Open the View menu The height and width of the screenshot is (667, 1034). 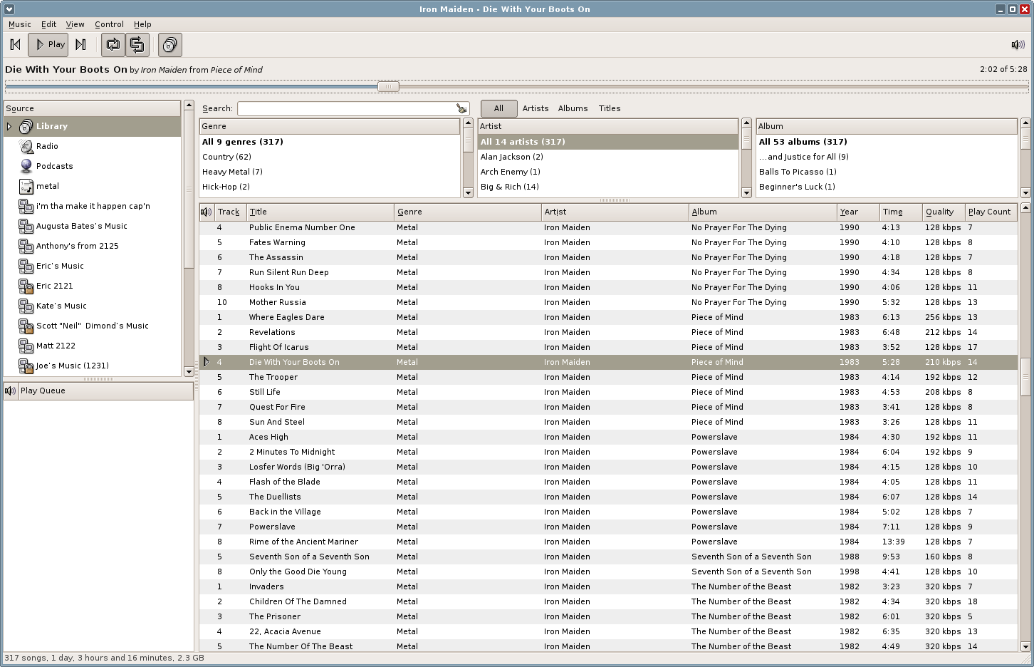point(75,24)
